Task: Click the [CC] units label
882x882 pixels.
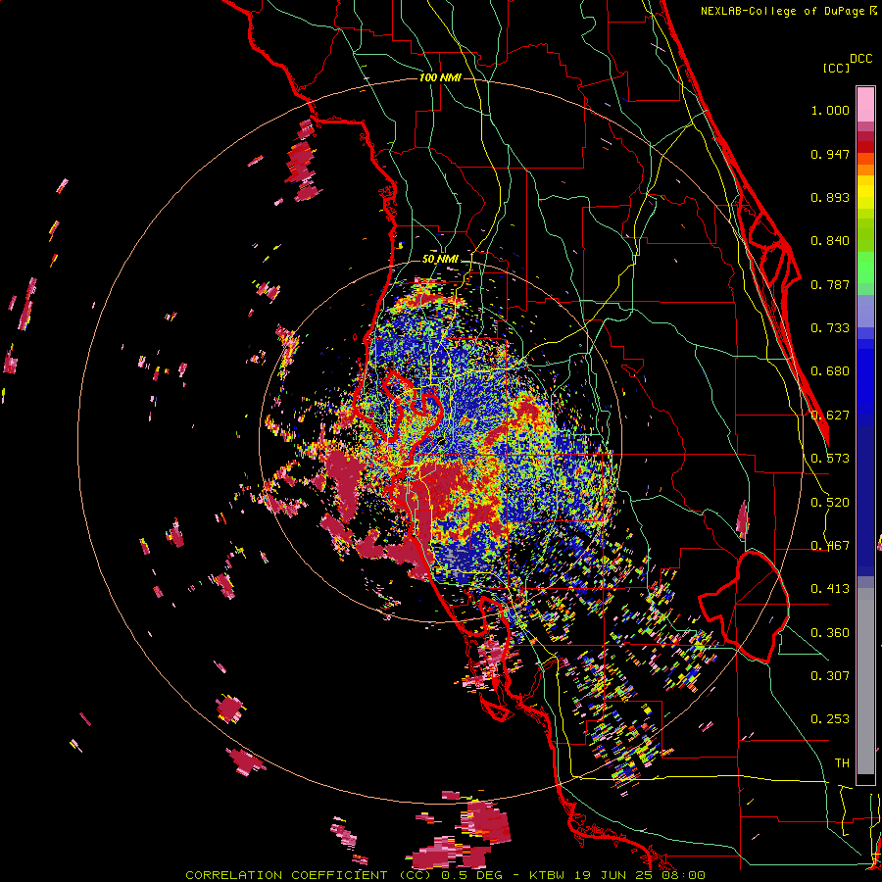Action: (x=836, y=68)
